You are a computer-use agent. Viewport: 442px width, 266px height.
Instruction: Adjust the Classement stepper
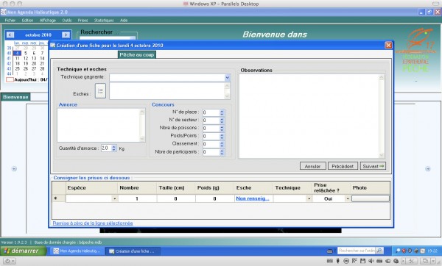coord(222,144)
